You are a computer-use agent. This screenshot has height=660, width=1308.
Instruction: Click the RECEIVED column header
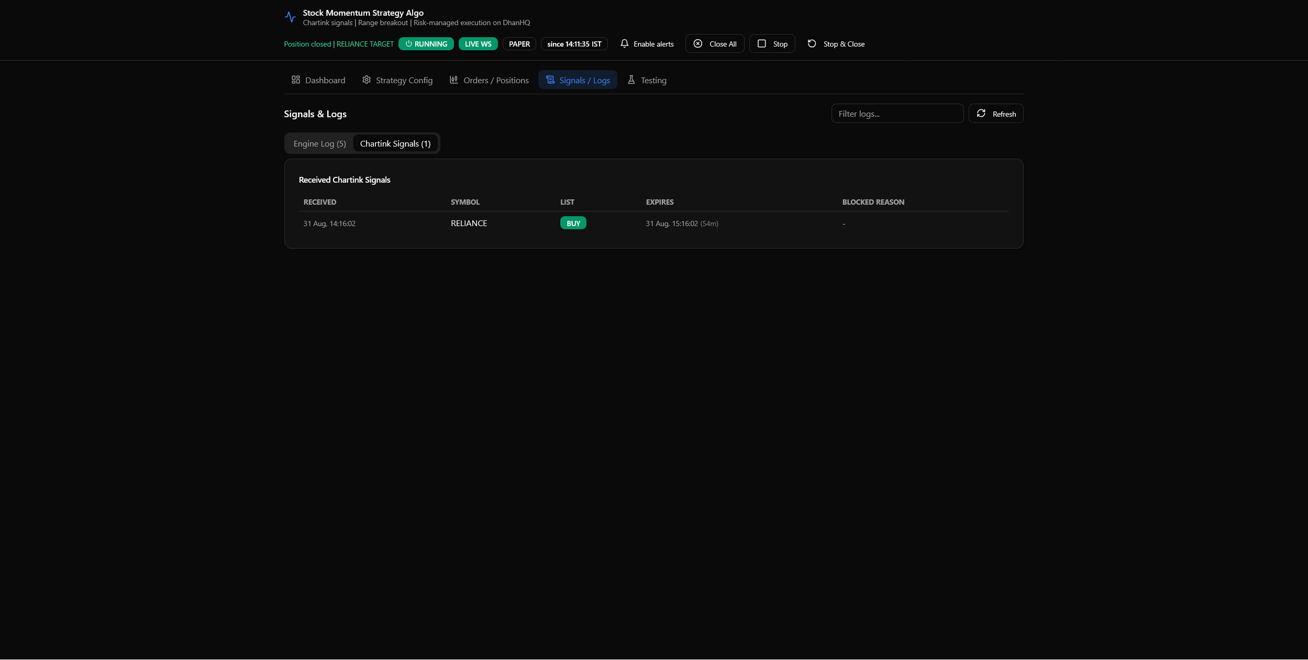coord(320,202)
